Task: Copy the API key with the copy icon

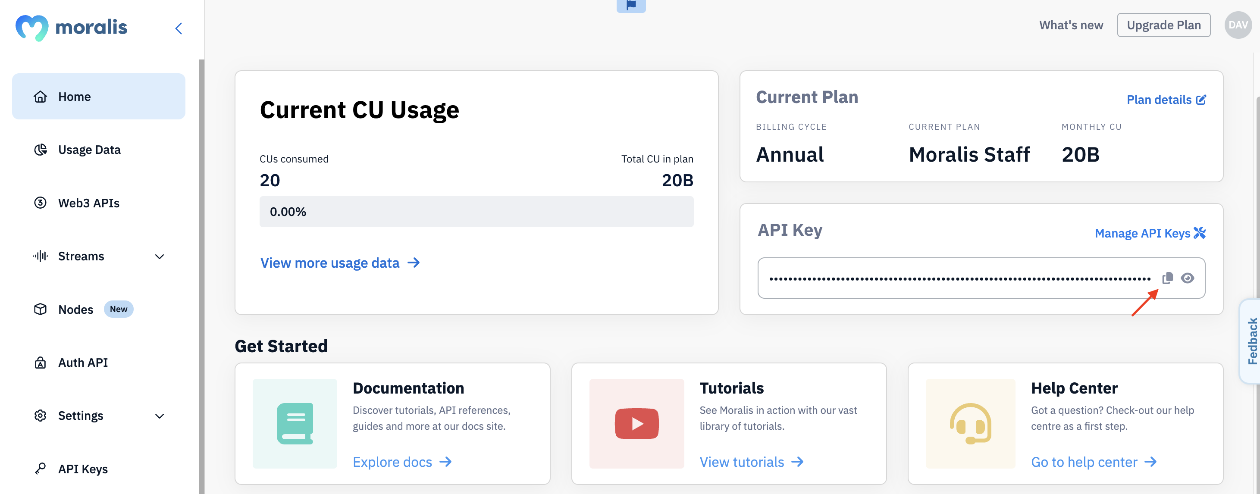Action: coord(1168,278)
